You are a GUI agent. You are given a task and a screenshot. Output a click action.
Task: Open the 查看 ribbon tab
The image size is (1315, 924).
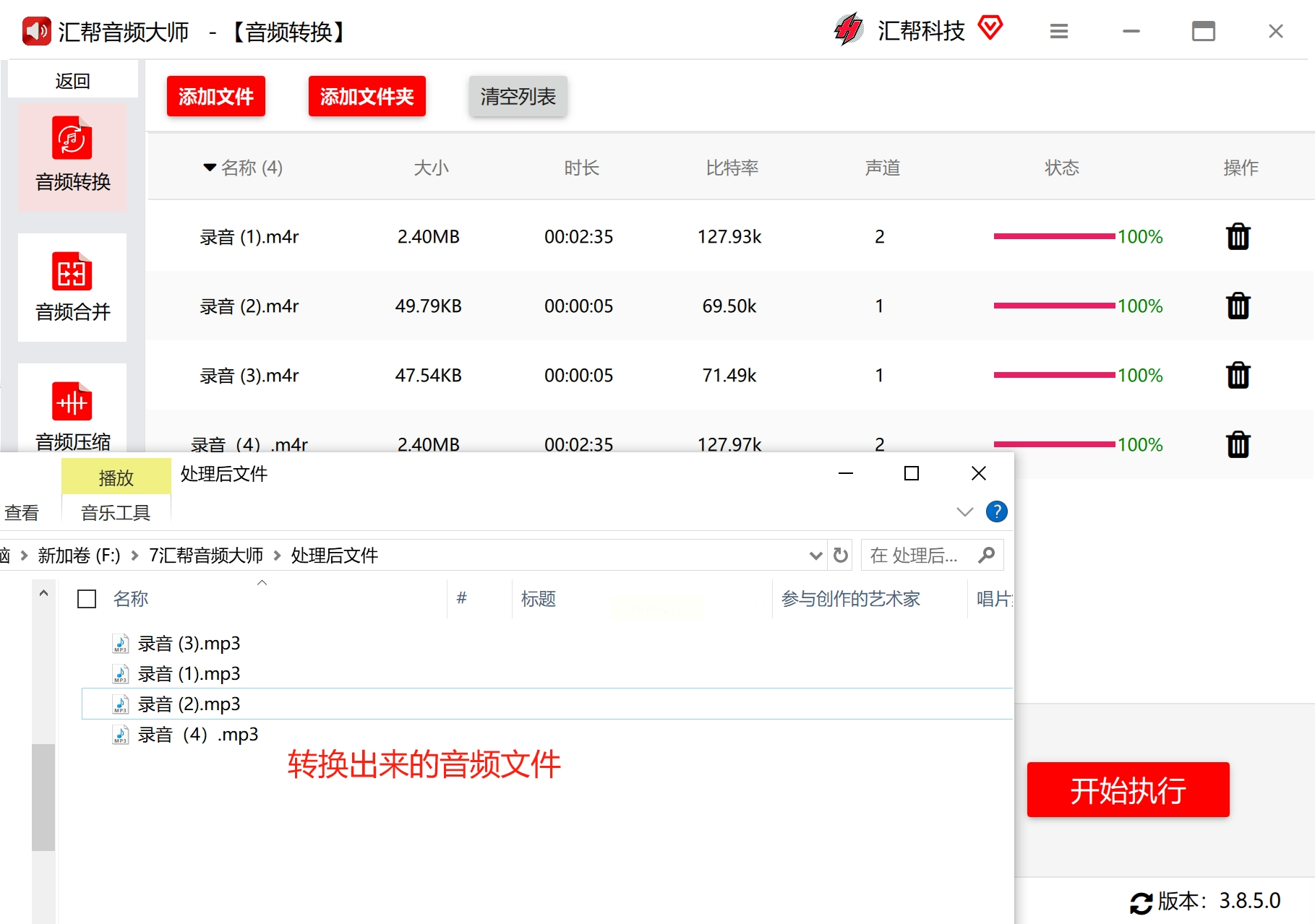[22, 513]
